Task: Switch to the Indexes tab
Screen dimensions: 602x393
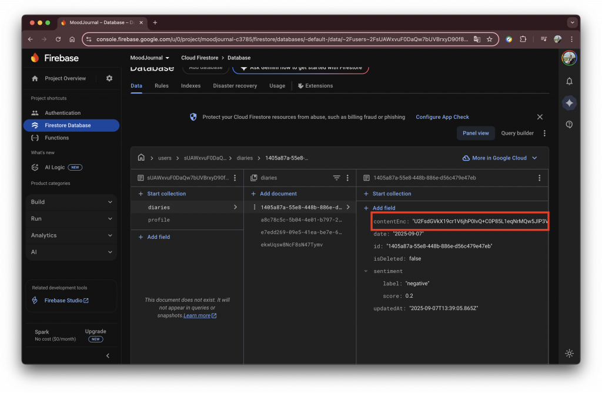Action: tap(191, 86)
